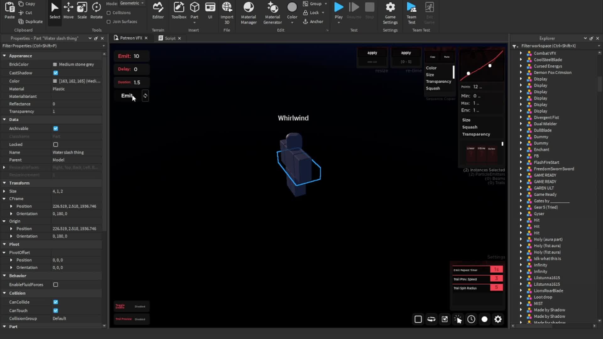Switch to the Script tab

click(170, 38)
